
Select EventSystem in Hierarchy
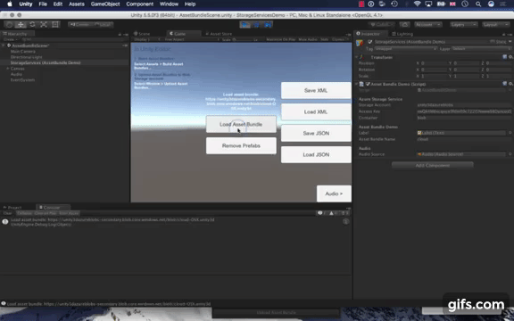coord(22,80)
